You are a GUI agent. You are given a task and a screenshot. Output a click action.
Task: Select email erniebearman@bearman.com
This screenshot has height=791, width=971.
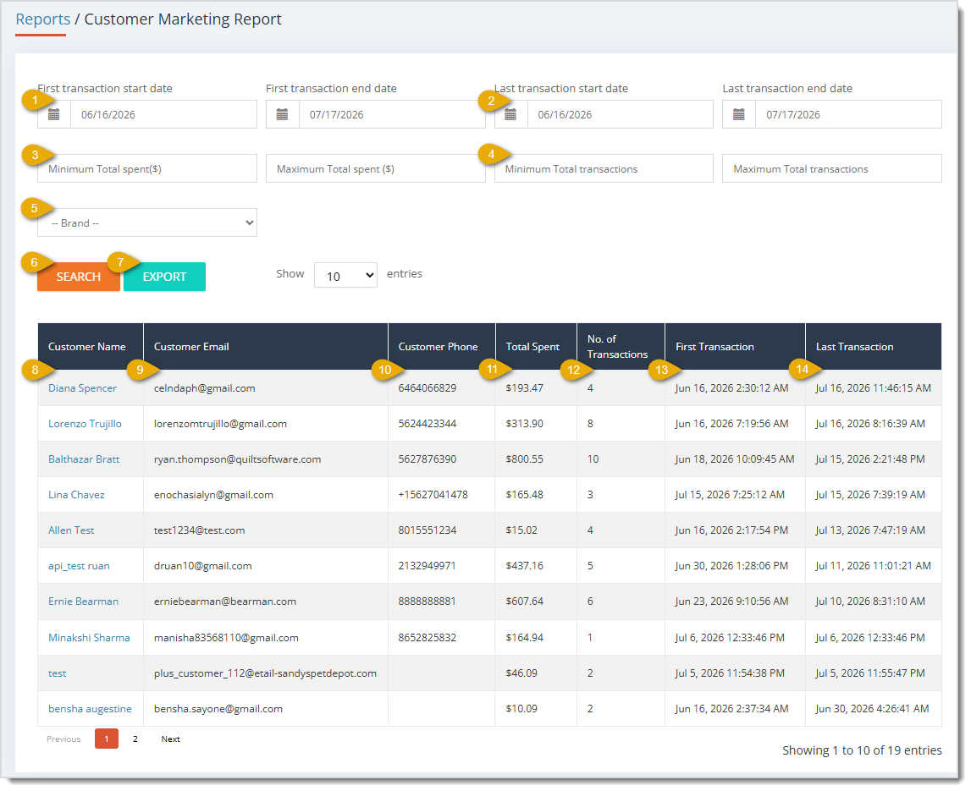click(225, 601)
